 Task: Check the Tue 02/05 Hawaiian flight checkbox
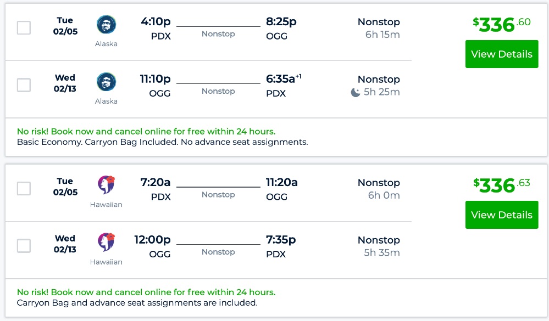tap(24, 188)
